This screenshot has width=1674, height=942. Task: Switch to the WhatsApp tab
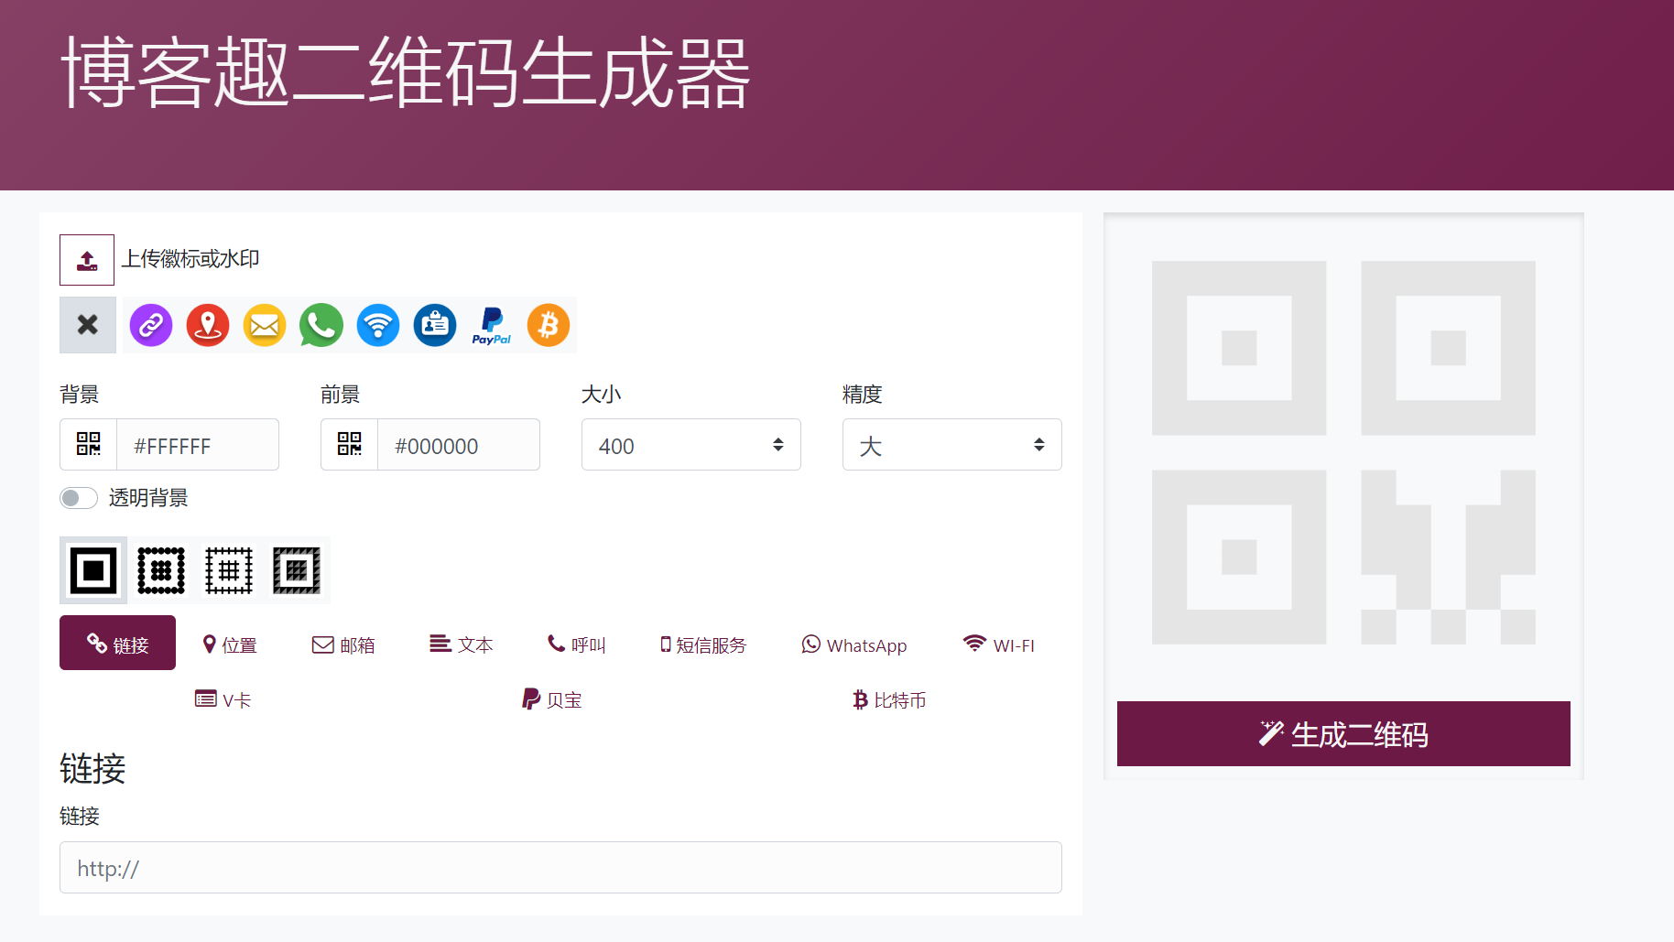854,644
